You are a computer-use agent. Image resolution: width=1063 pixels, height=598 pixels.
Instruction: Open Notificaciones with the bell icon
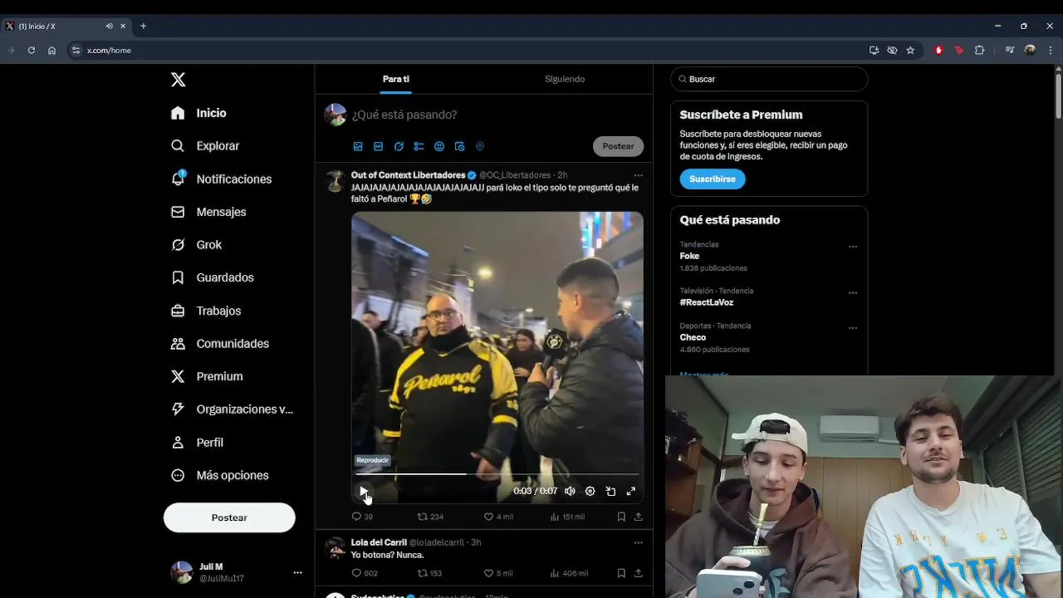221,179
